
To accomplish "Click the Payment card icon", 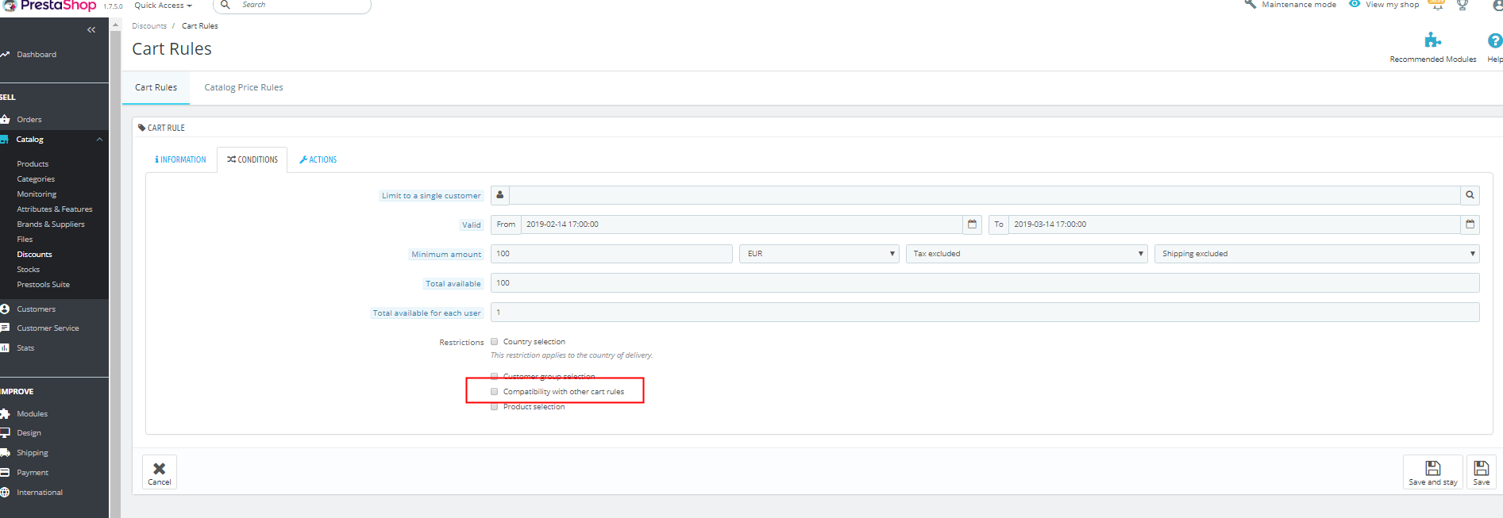I will tap(5, 472).
